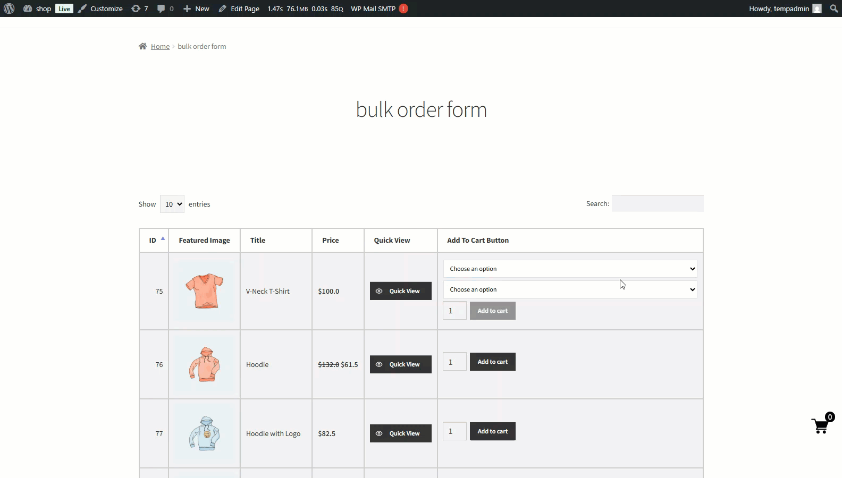Sort table by the ID column

(154, 240)
